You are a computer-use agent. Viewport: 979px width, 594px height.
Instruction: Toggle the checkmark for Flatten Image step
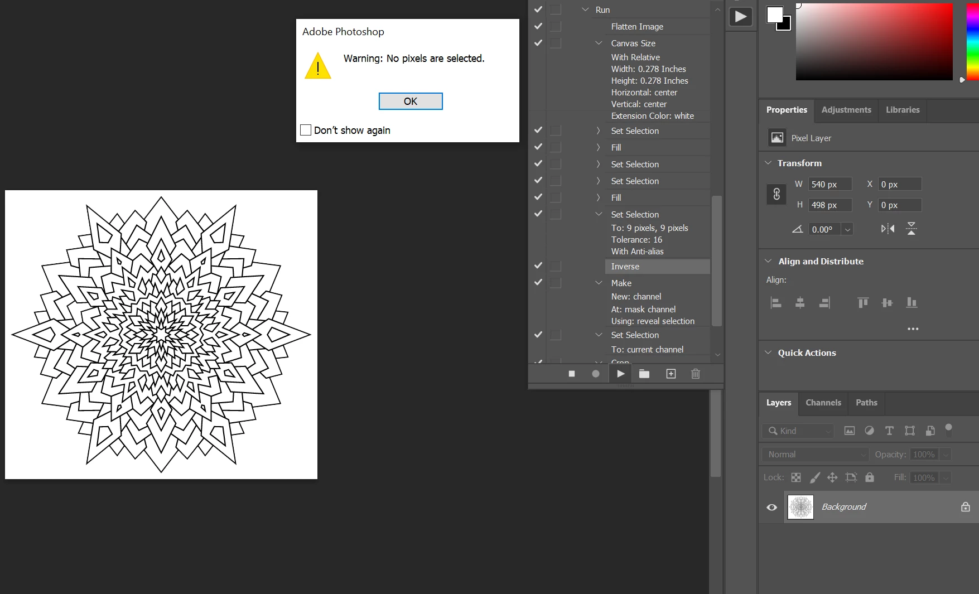[x=538, y=26]
